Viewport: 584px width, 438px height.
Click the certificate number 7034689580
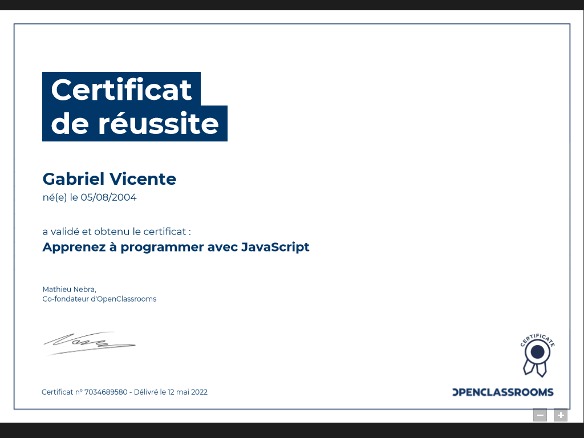point(106,392)
